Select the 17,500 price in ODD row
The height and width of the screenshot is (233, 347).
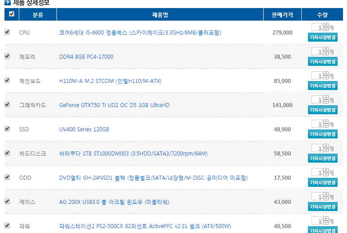pos(282,178)
